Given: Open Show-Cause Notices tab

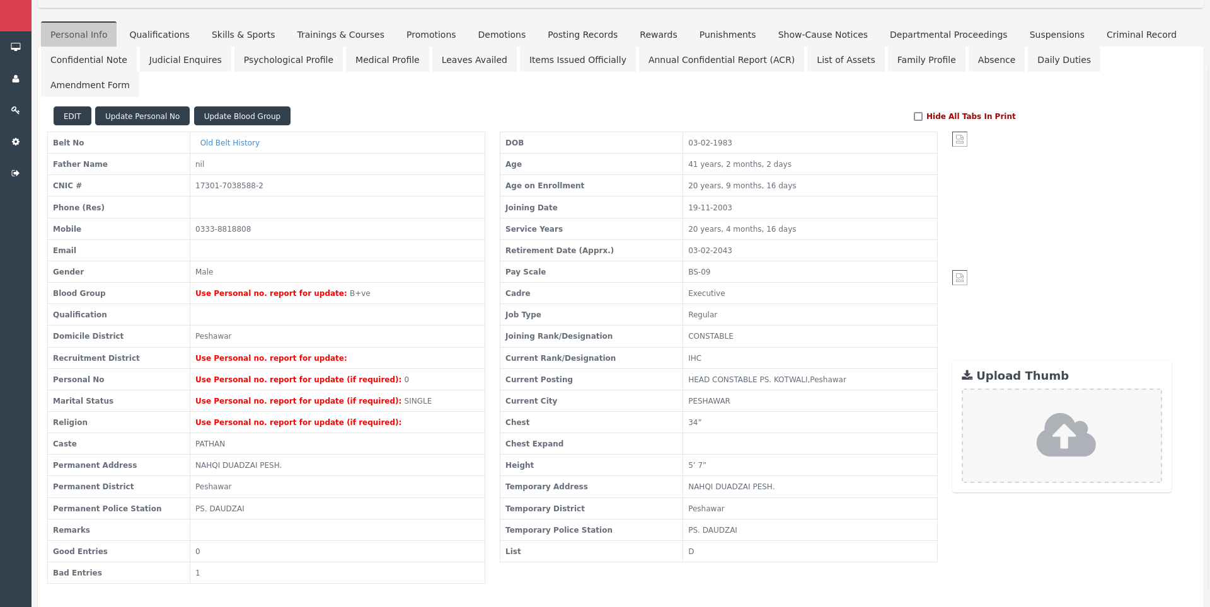Looking at the screenshot, I should click(822, 35).
